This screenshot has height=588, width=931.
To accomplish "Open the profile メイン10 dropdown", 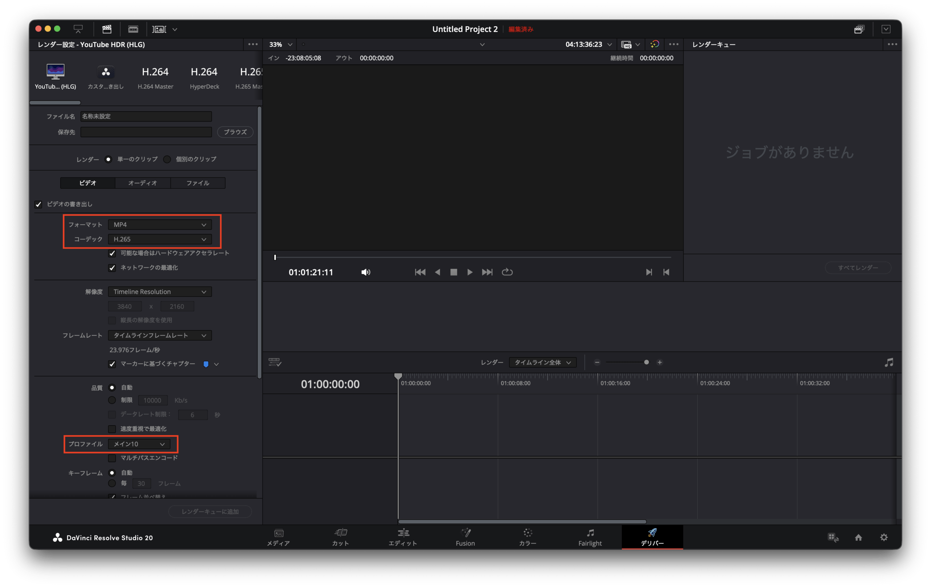I will pos(139,444).
